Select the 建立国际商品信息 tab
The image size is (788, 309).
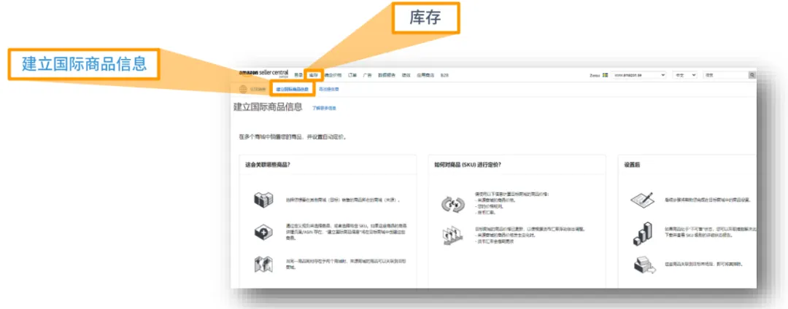pos(292,90)
